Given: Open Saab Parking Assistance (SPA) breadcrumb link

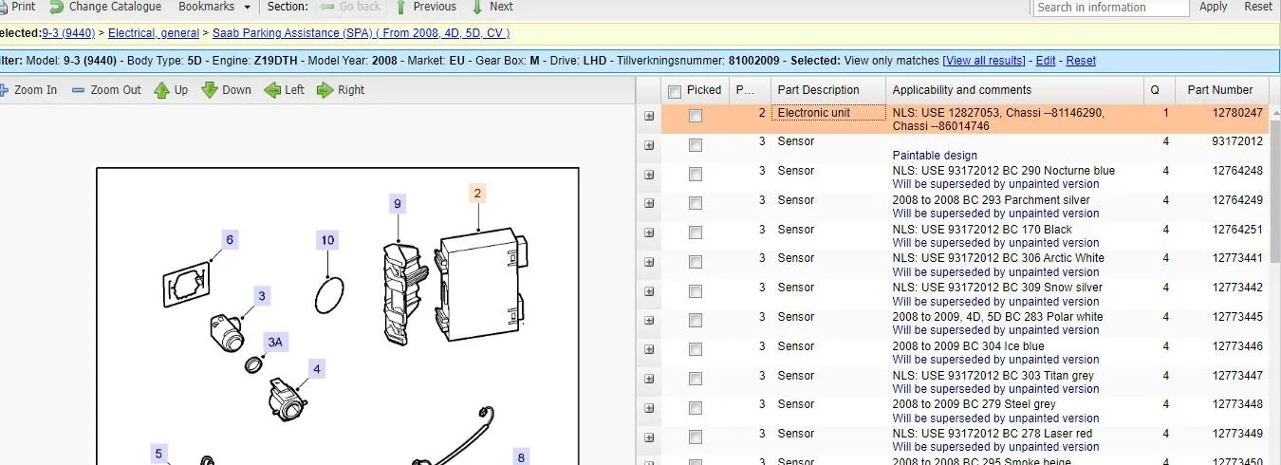Looking at the screenshot, I should pos(361,33).
